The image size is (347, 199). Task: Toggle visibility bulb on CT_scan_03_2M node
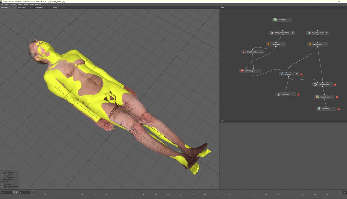pyautogui.click(x=327, y=33)
